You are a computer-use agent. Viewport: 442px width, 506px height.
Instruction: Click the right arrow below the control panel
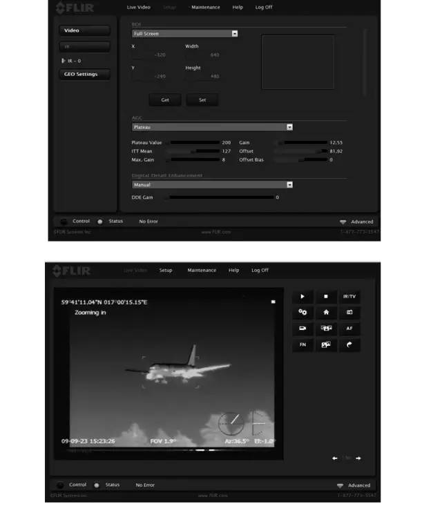pos(358,458)
